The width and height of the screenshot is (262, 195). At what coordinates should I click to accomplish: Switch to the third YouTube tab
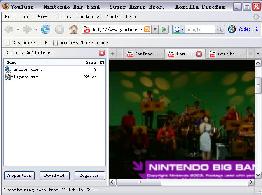click(226, 54)
